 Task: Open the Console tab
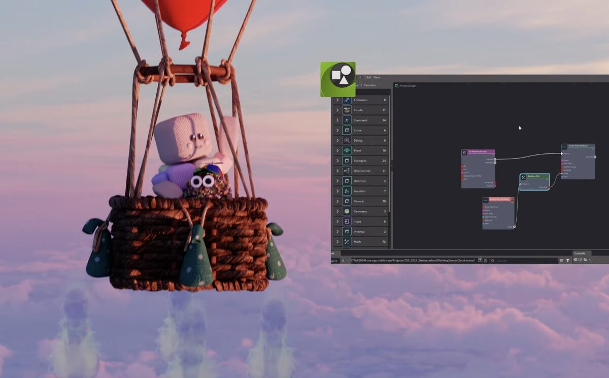pyautogui.click(x=580, y=253)
